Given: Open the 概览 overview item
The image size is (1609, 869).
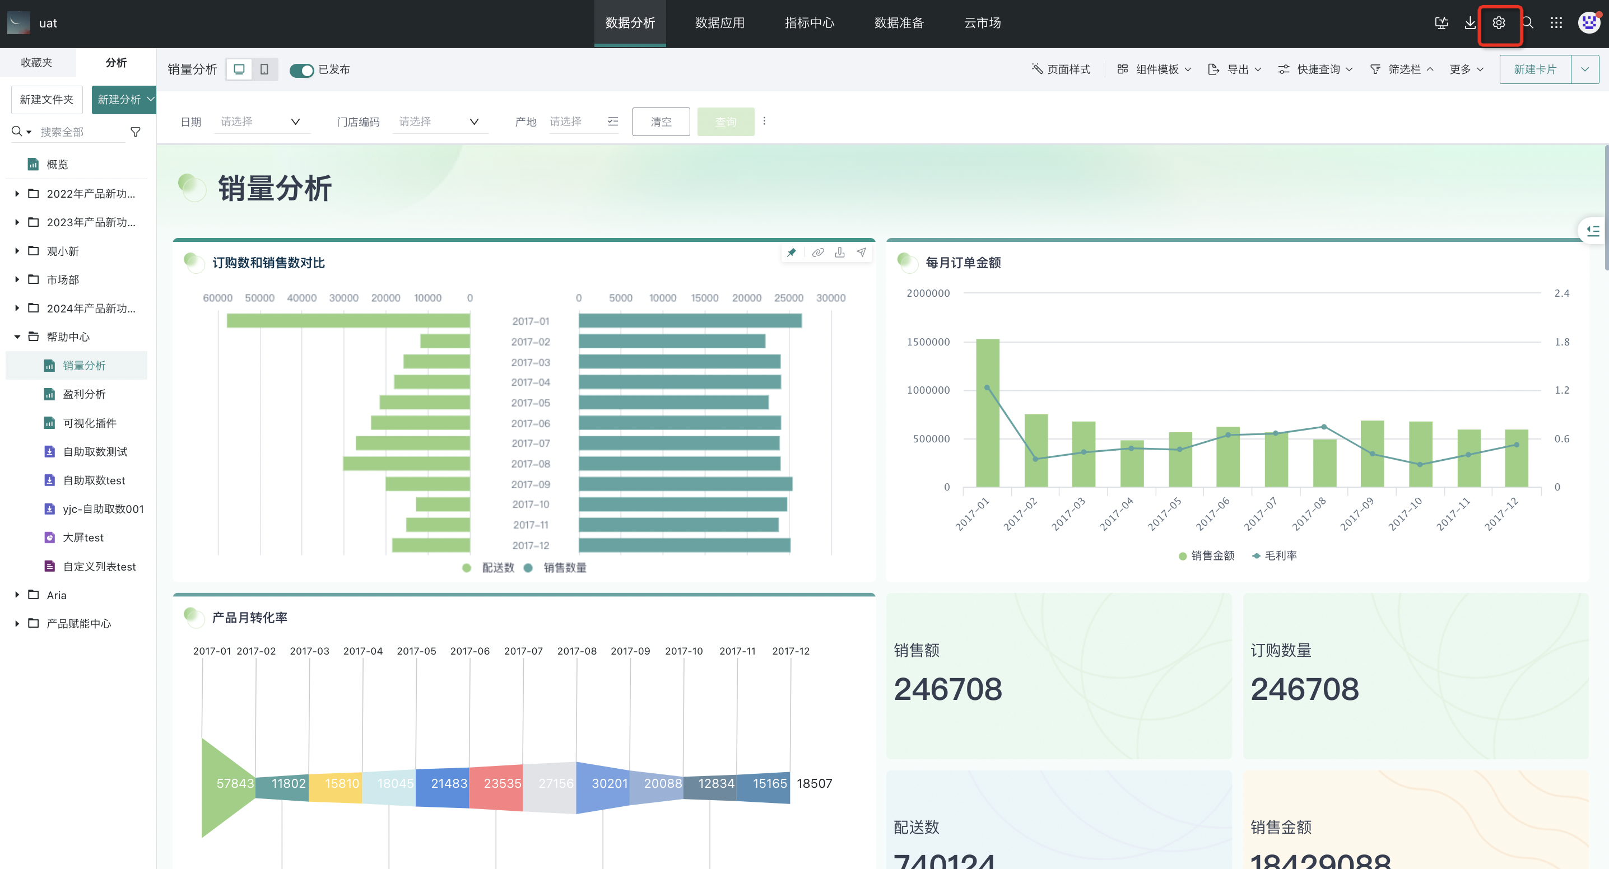Looking at the screenshot, I should point(57,164).
